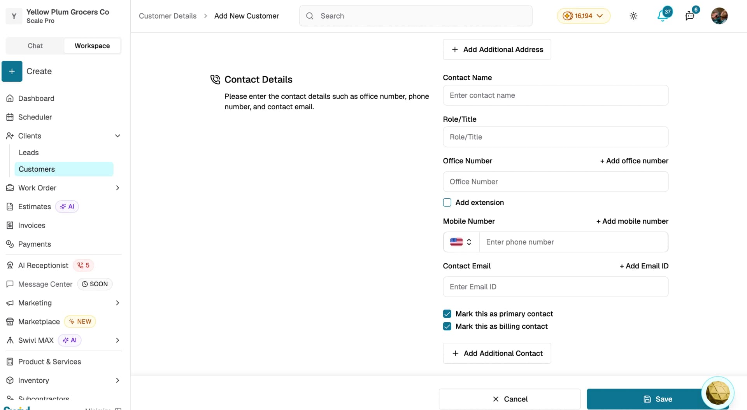Click the blue plus Create icon

pos(12,71)
